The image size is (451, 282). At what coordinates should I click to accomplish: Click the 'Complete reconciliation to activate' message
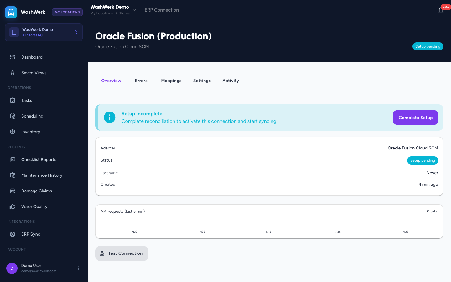(x=200, y=121)
